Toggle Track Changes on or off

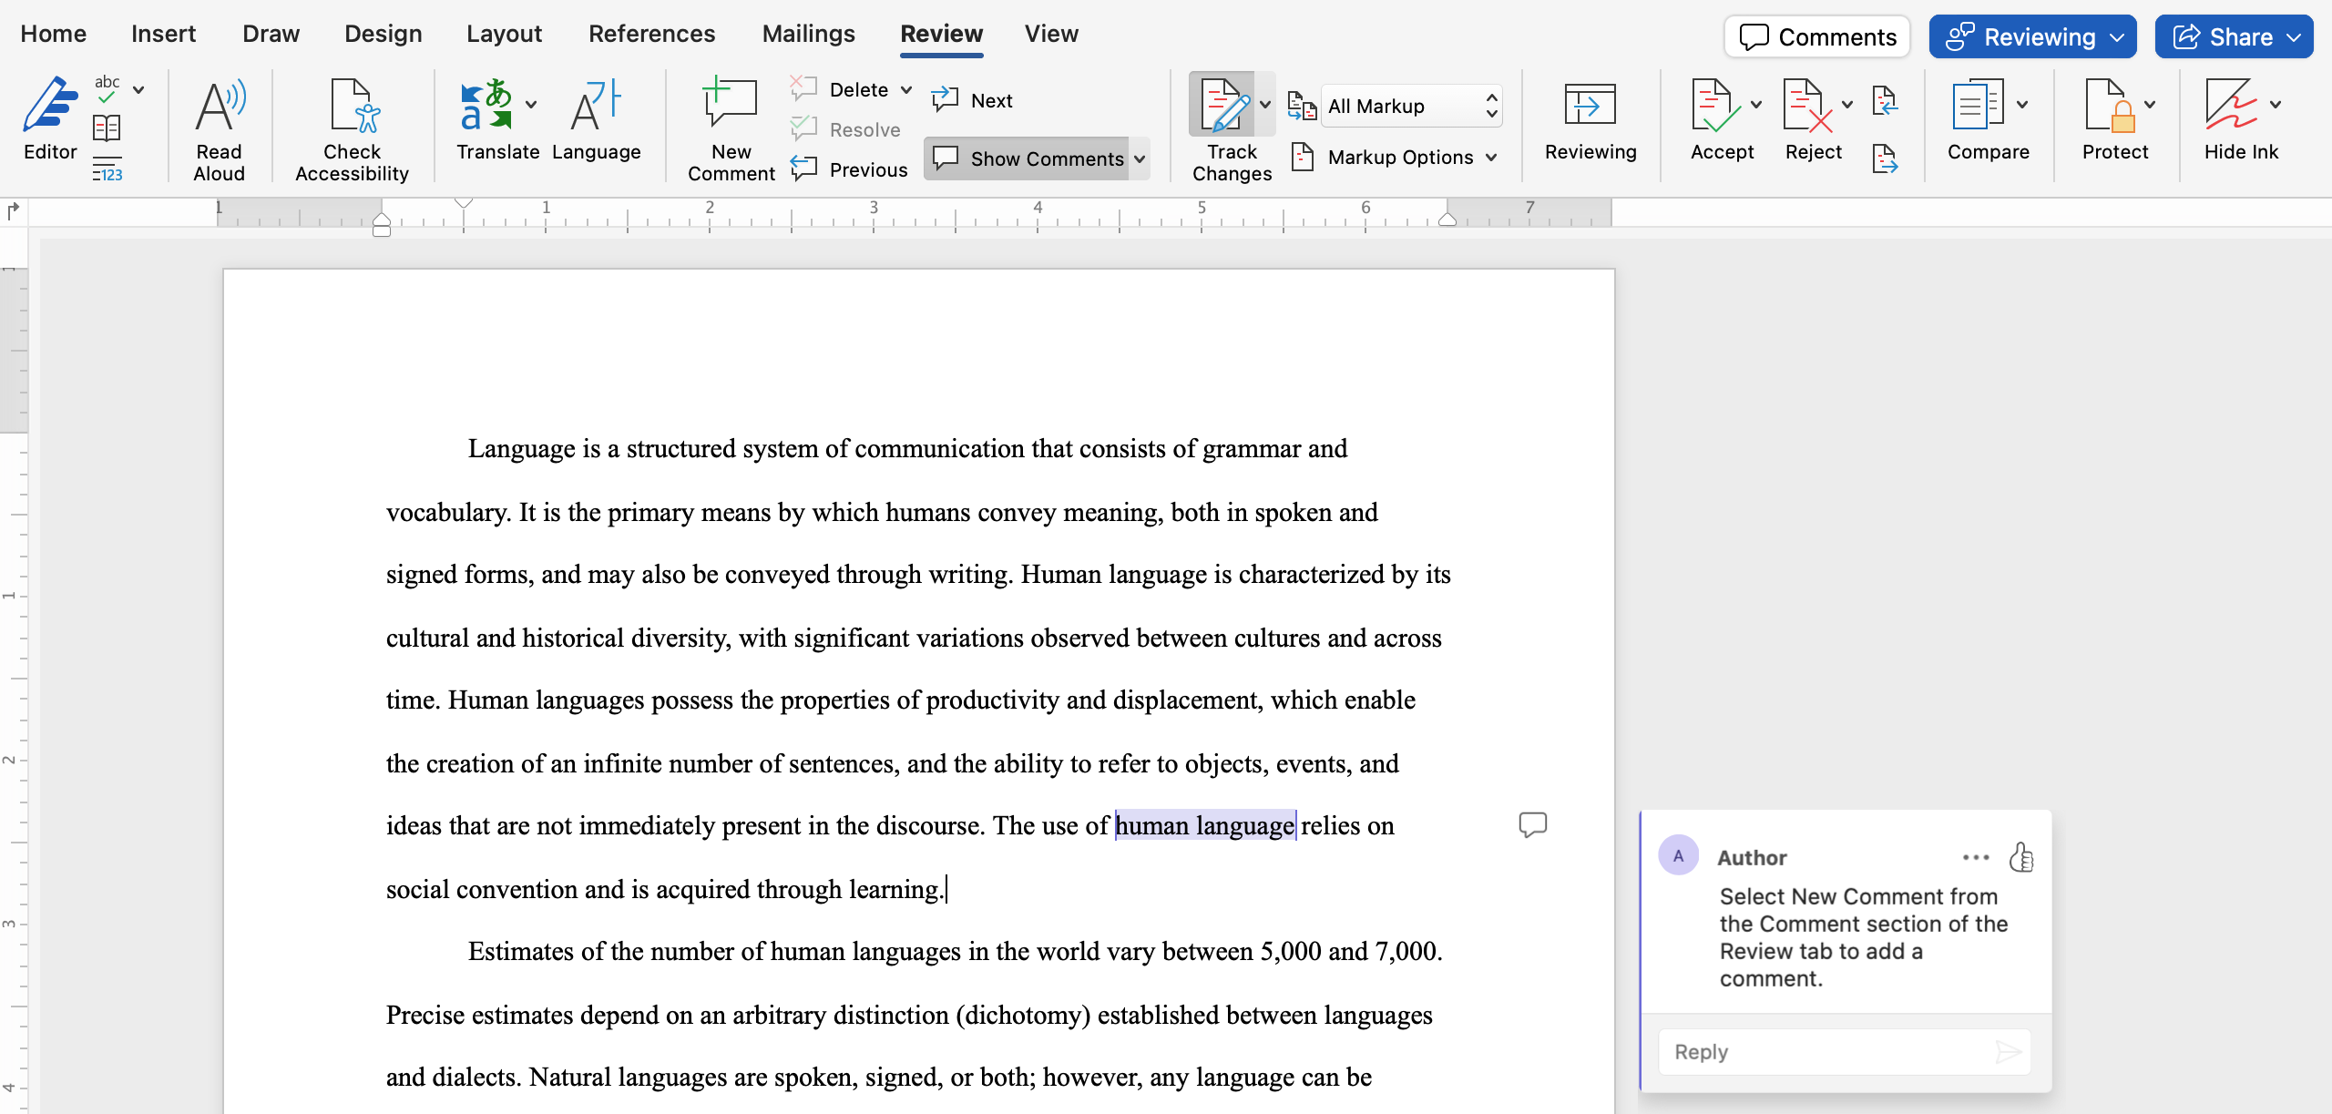[x=1222, y=106]
